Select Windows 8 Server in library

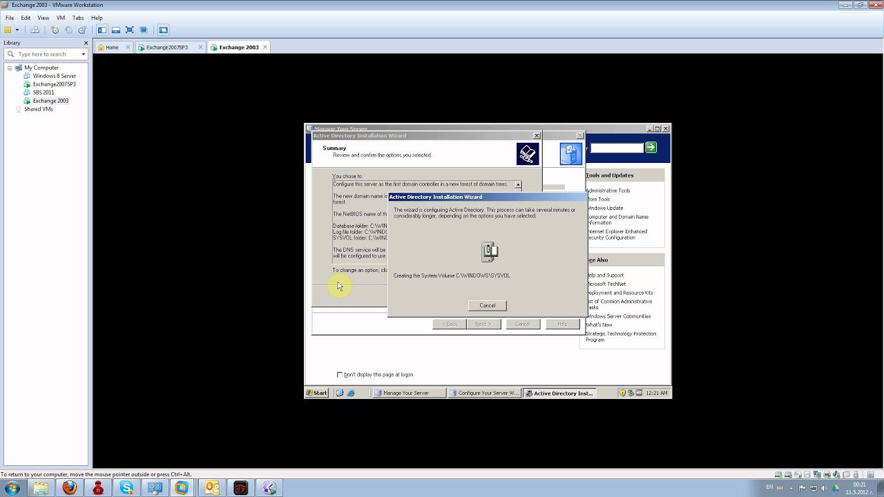click(x=55, y=76)
